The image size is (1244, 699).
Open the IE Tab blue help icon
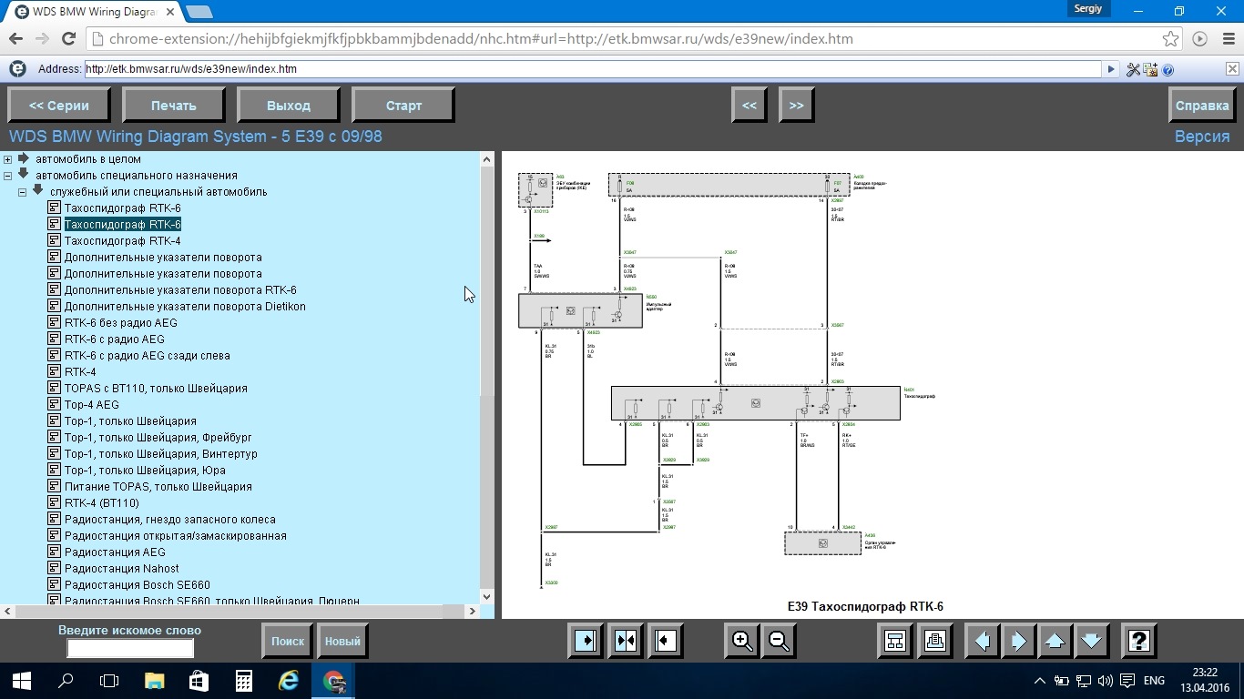(x=1168, y=69)
